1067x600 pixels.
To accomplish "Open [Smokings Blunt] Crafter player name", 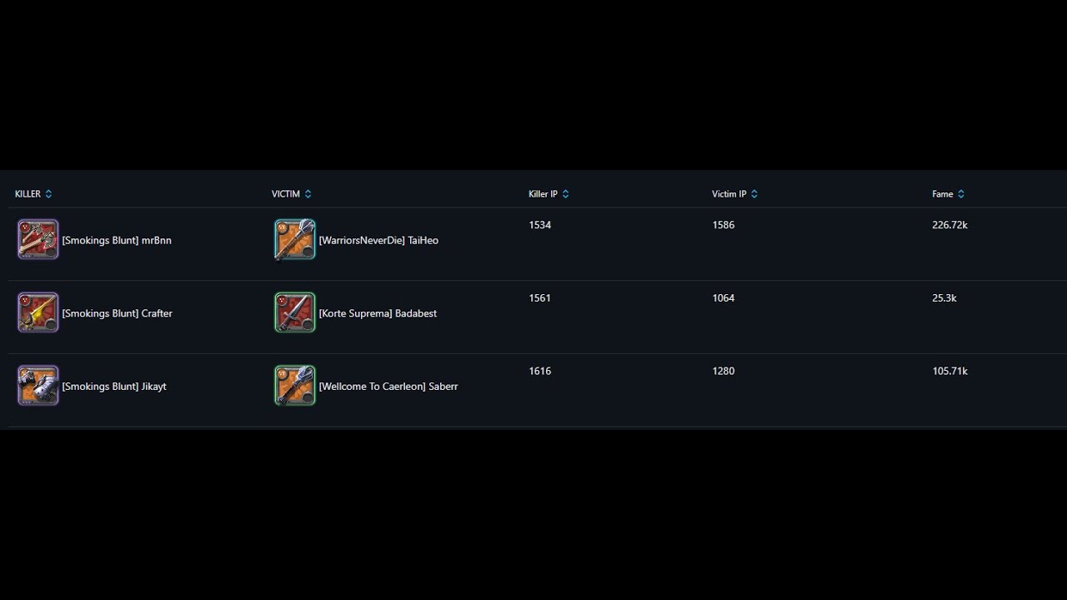I will pos(117,313).
